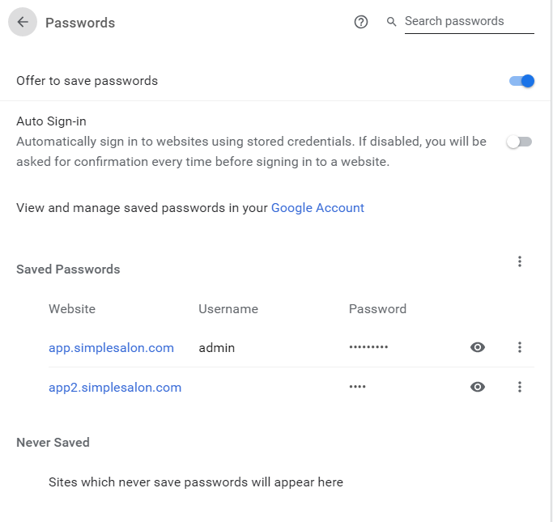Click the Auto Sign-in label

tap(51, 121)
